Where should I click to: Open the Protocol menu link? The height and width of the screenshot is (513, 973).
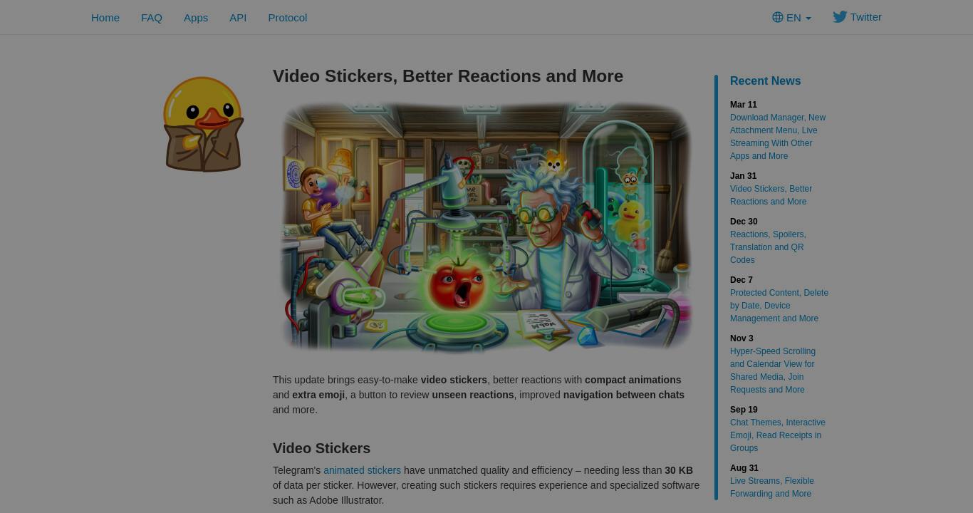[x=288, y=17]
